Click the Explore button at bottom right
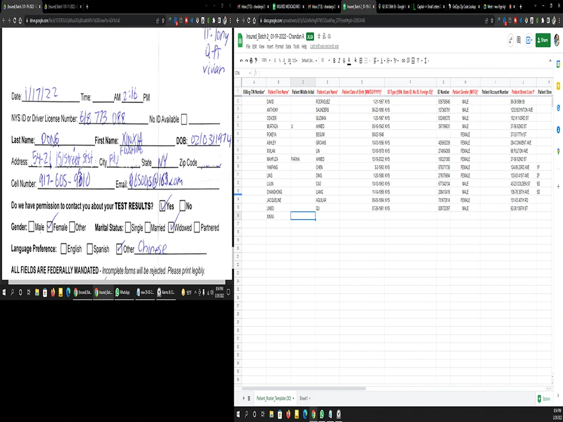The height and width of the screenshot is (422, 563). click(x=544, y=399)
